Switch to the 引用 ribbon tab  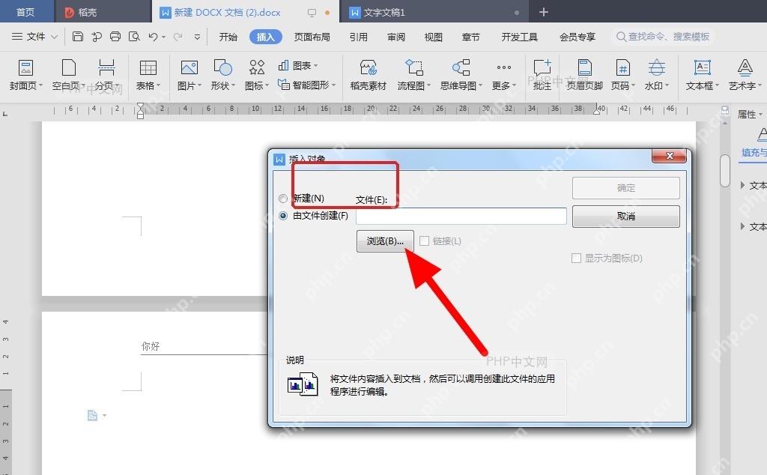point(359,37)
